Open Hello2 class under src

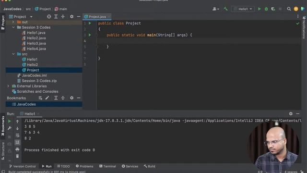(32, 64)
